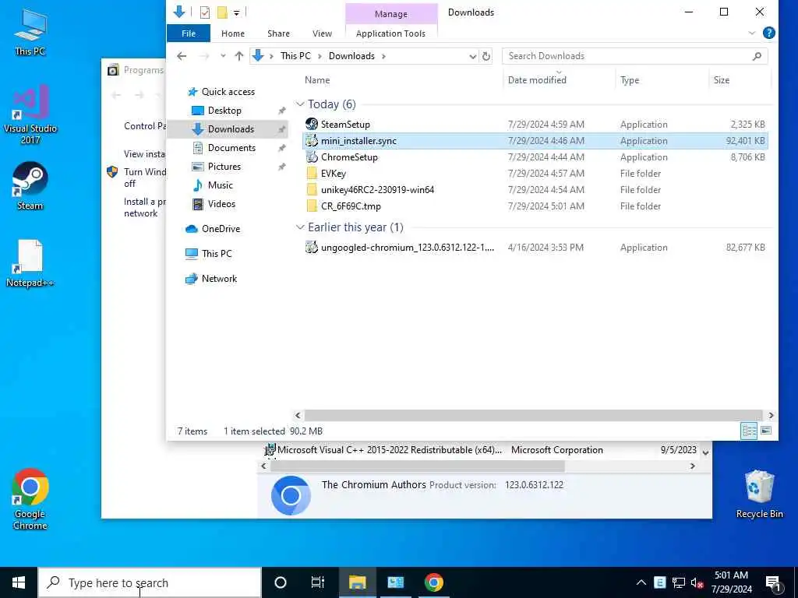798x598 pixels.
Task: Open the recent locations dropdown arrow
Action: point(222,56)
